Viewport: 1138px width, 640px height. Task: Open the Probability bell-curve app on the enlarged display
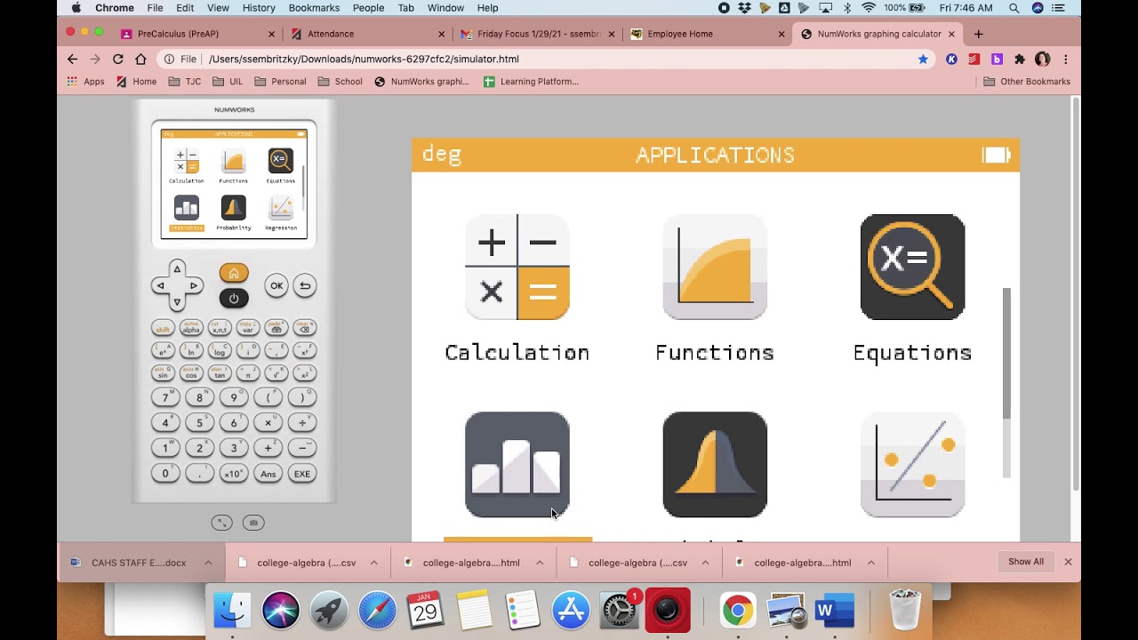(715, 464)
